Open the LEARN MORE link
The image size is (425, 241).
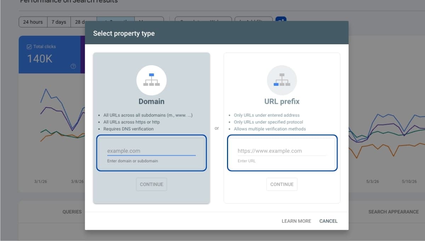[296, 221]
